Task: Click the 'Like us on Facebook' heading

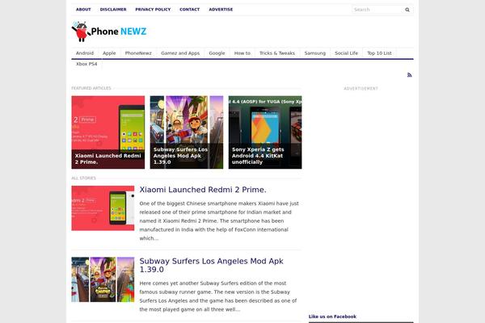Action: pos(332,317)
